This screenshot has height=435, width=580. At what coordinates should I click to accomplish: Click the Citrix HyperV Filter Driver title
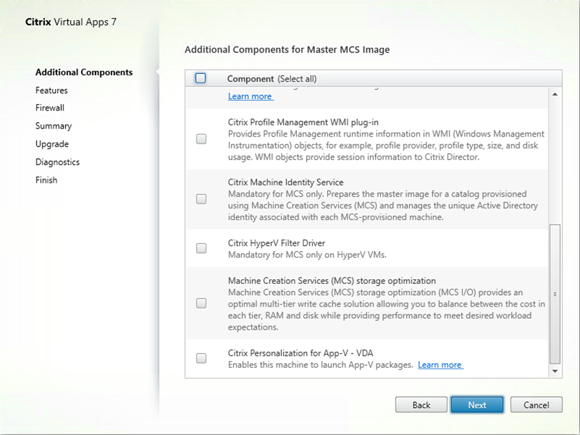tap(276, 243)
